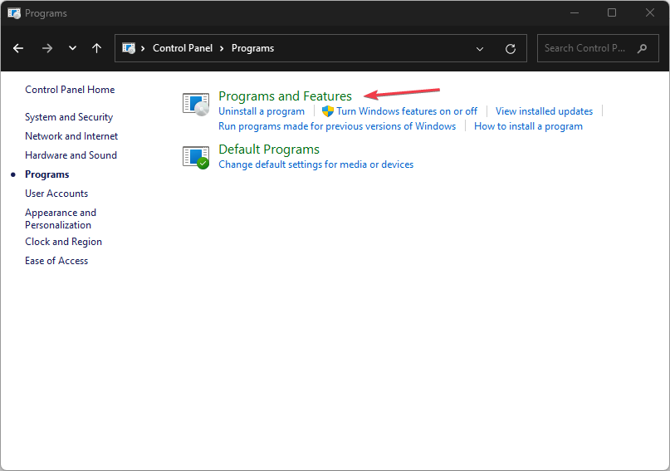Click Uninstall a program

tap(262, 111)
